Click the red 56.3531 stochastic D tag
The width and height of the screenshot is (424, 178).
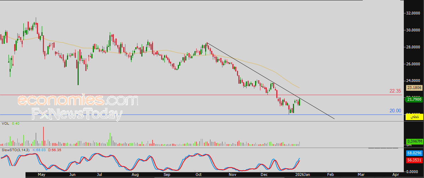click(x=414, y=160)
